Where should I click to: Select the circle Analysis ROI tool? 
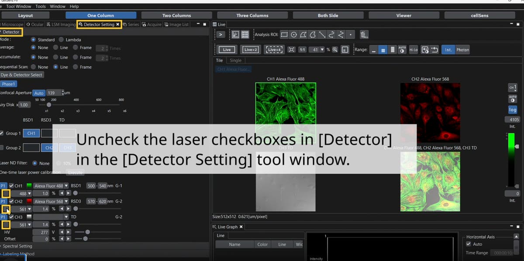coord(294,34)
